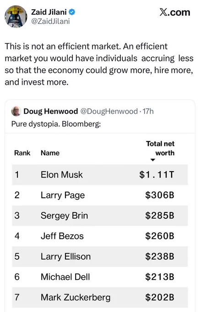Select the Elon Musk table row
This screenshot has height=312, width=200.
100,175
